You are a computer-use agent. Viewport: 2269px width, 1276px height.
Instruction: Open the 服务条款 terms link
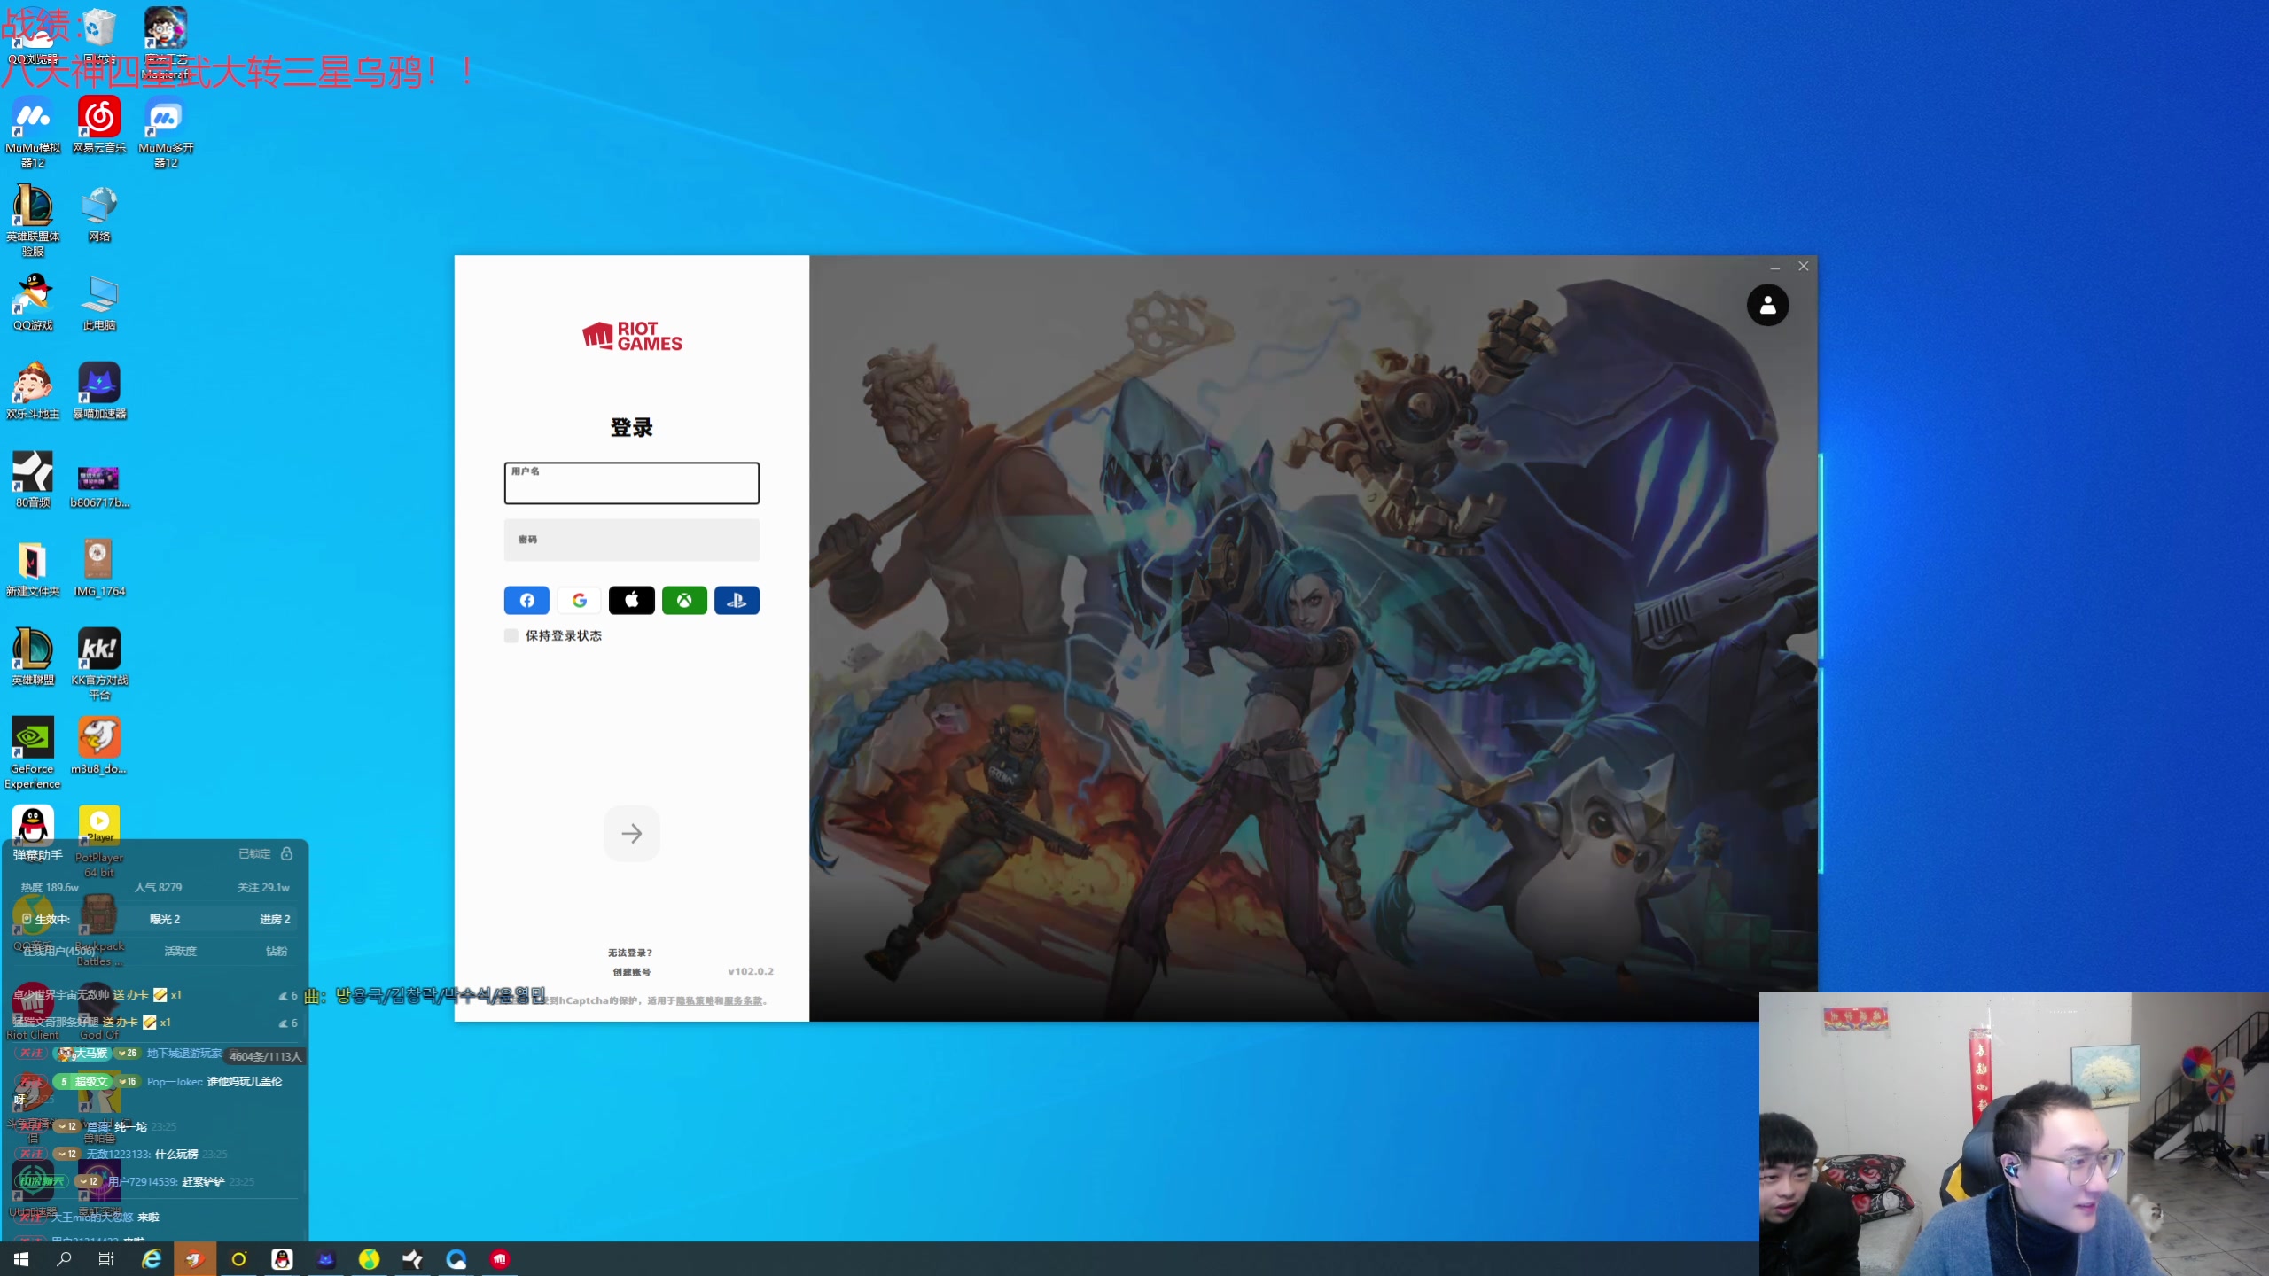click(x=743, y=1000)
